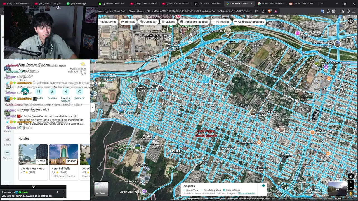Click the Jardín Casa Verde marker
Image resolution: width=358 pixels, height=201 pixels.
144,191
